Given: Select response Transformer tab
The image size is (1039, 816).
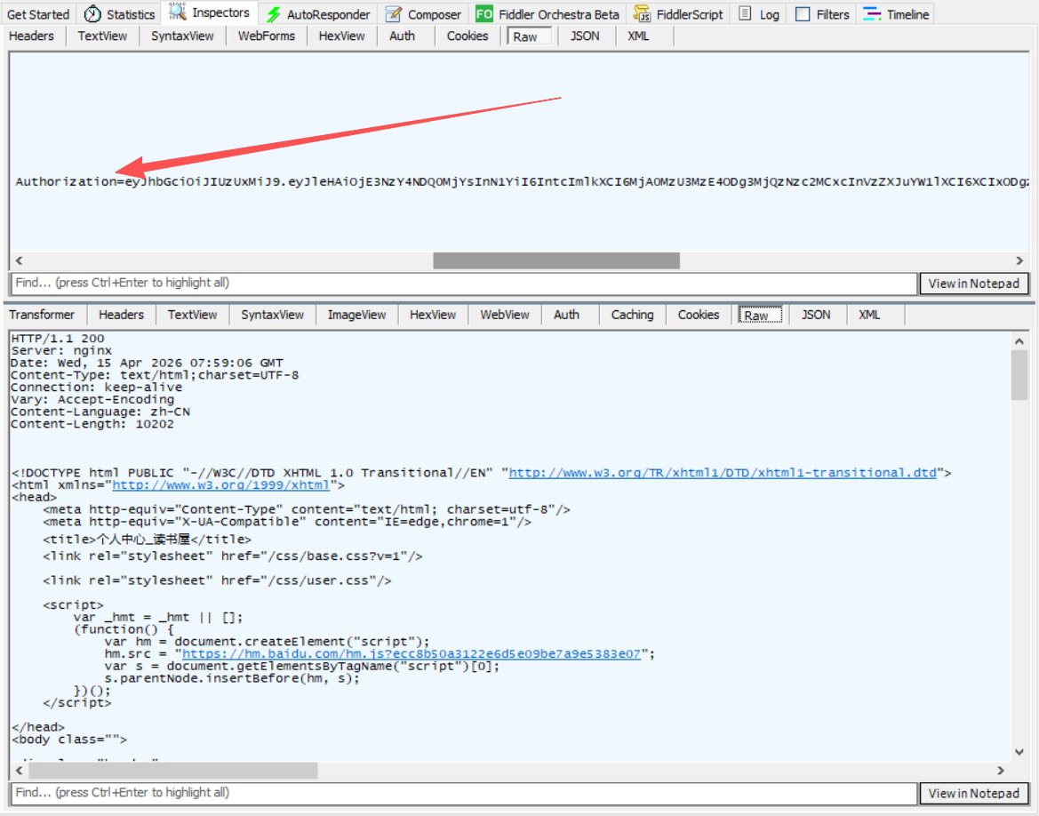Looking at the screenshot, I should (42, 315).
